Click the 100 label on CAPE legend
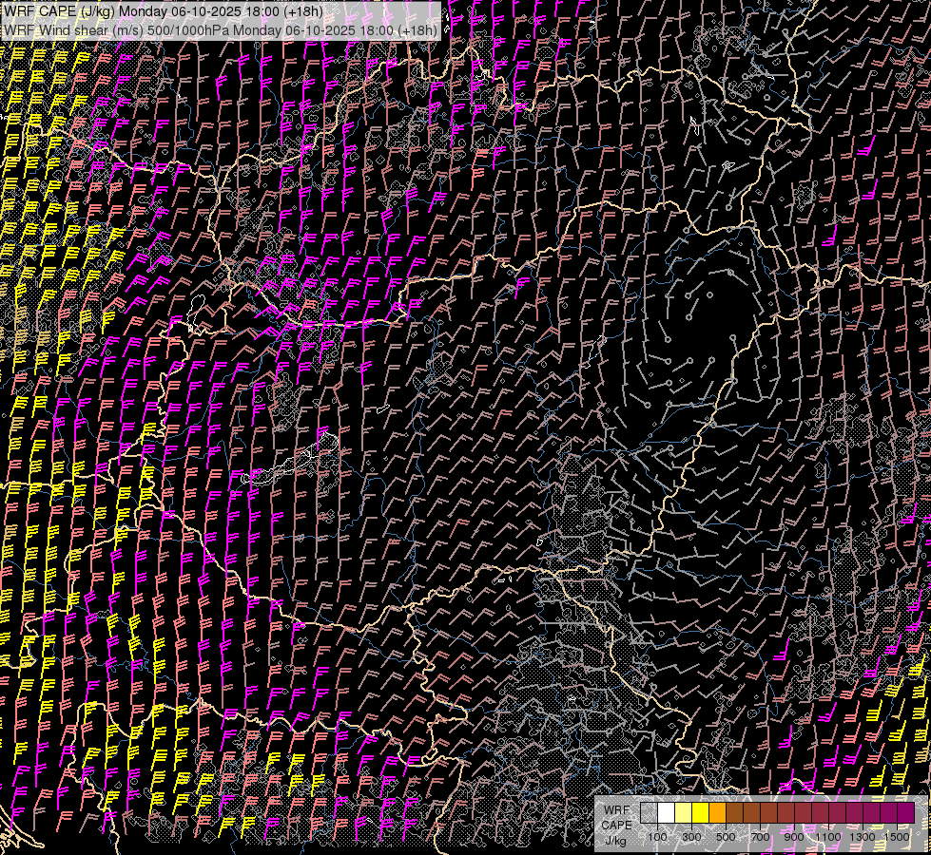This screenshot has width=931, height=855. click(x=657, y=837)
